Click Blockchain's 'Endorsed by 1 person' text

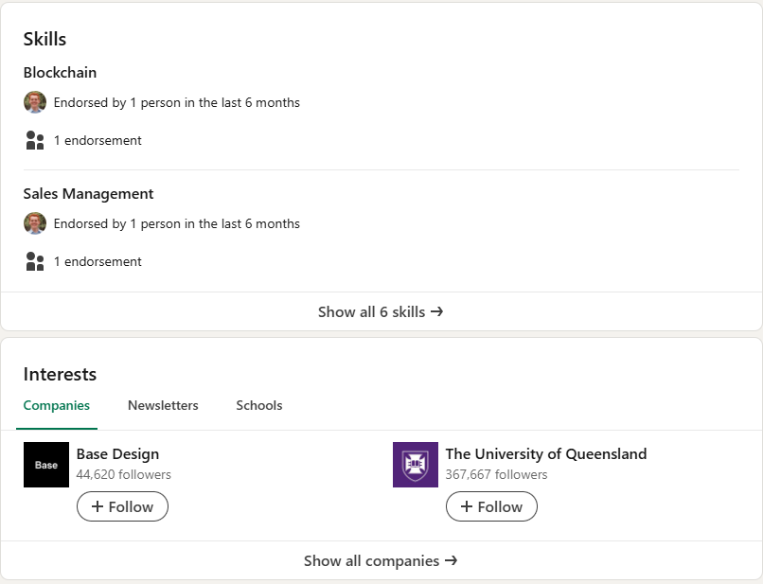(177, 102)
